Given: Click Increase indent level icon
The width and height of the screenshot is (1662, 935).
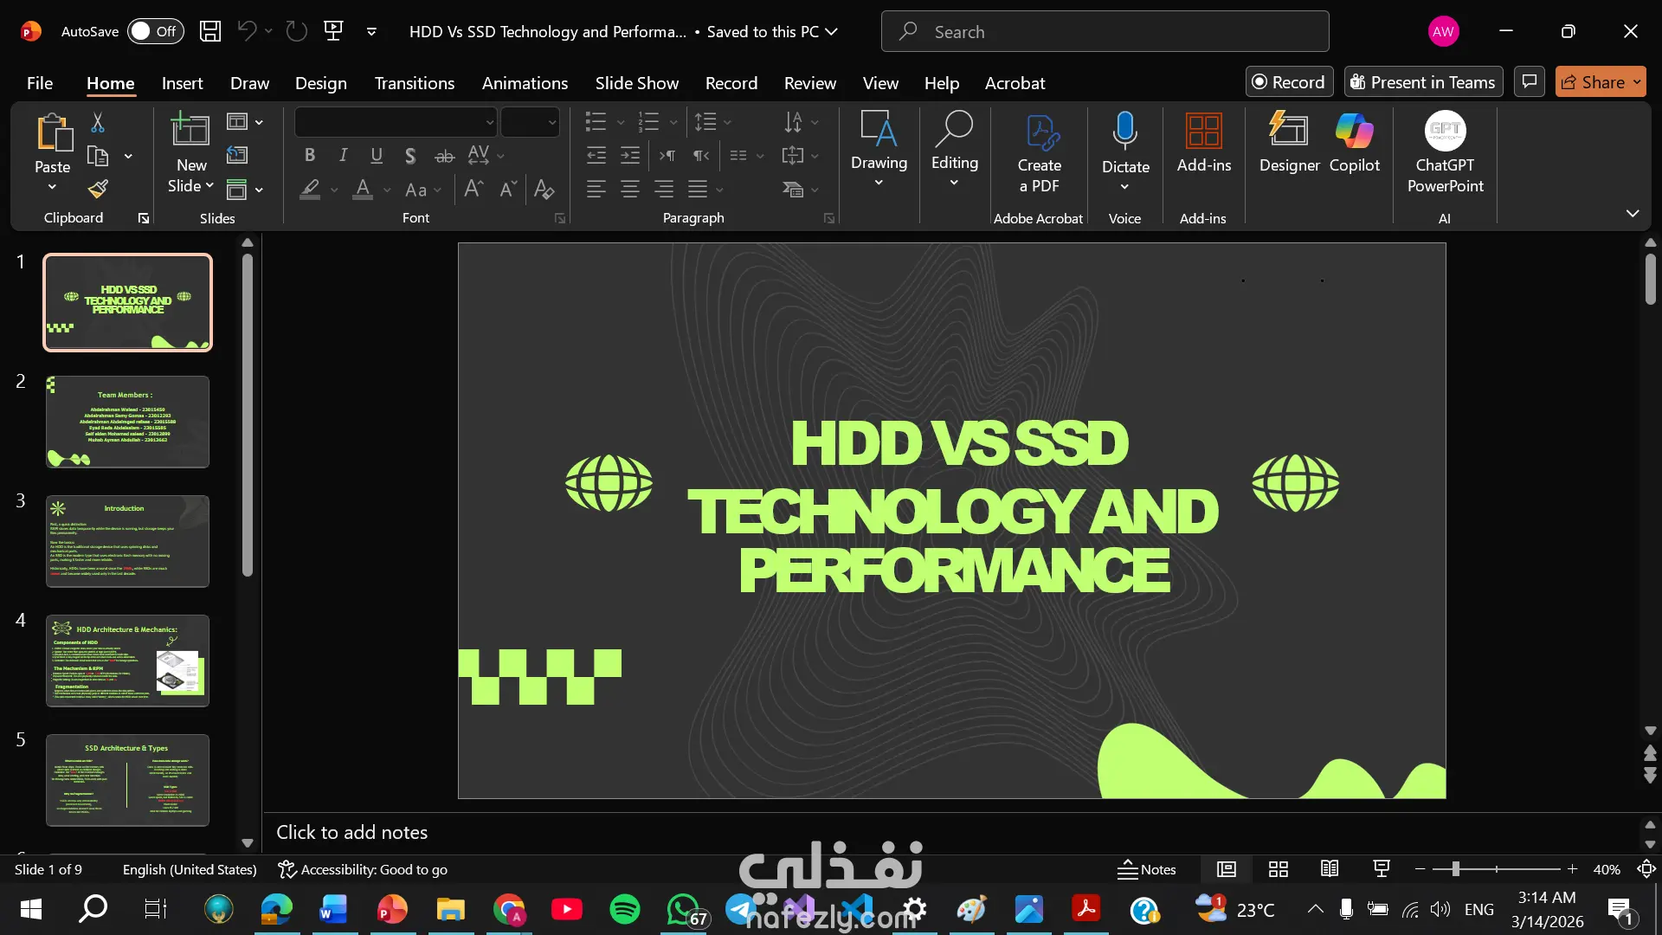Looking at the screenshot, I should coord(630,156).
